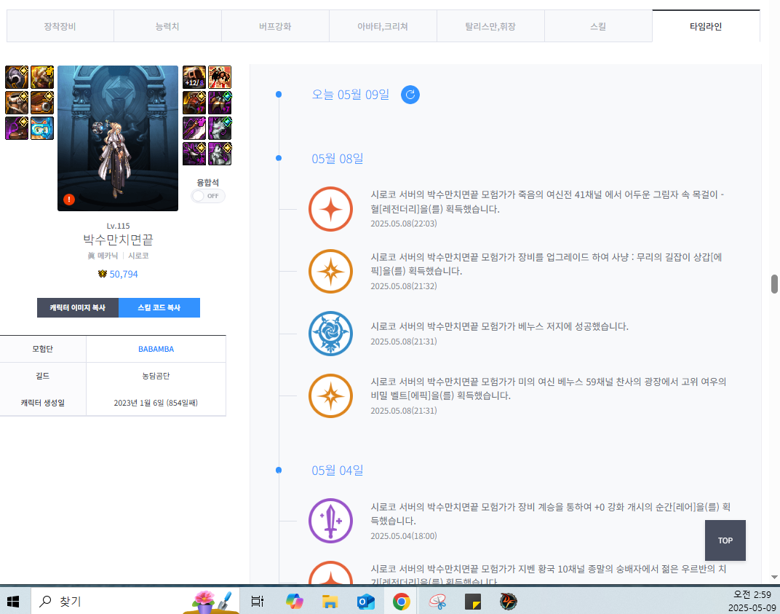Open the 장착장비 tab
780x614 pixels.
[x=60, y=26]
